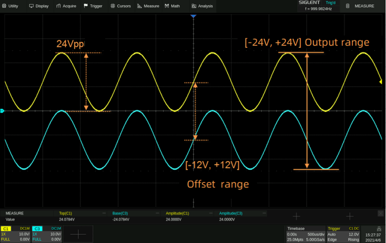Toggle the C3 cyan channel box
The height and width of the screenshot is (243, 386).
click(47, 234)
